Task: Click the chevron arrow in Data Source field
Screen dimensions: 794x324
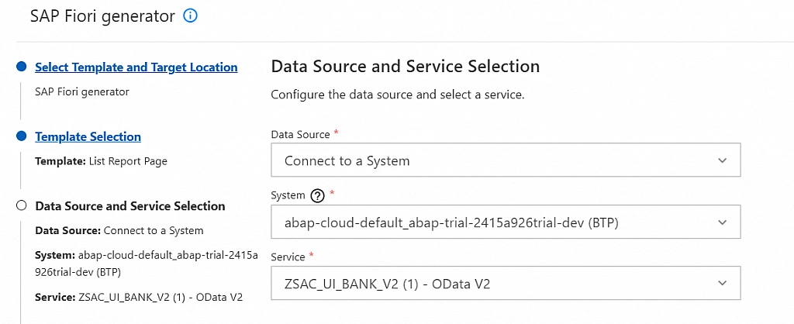Action: pos(722,160)
